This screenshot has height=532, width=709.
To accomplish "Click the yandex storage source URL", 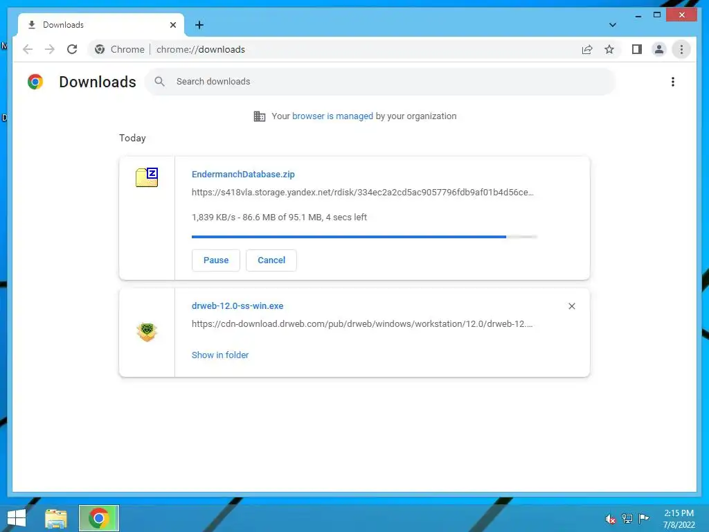I will [x=363, y=193].
